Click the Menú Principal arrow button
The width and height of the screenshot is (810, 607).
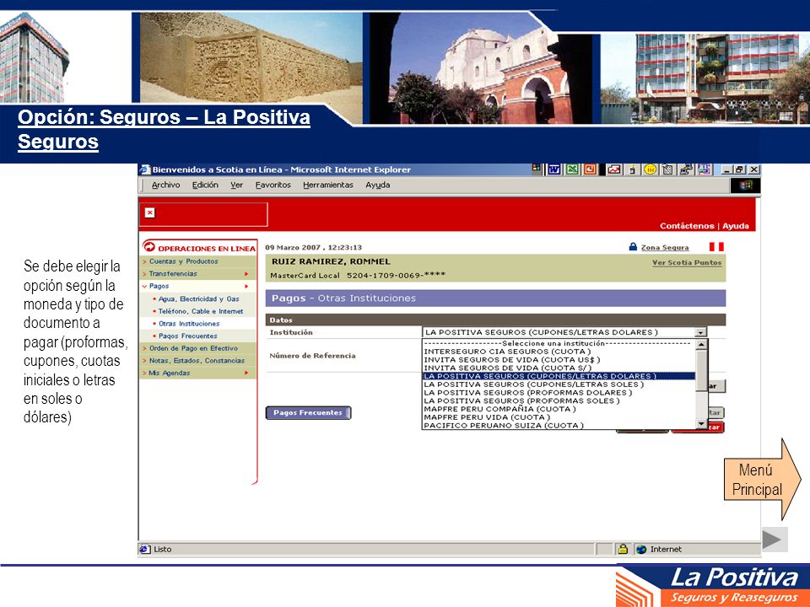coord(762,479)
